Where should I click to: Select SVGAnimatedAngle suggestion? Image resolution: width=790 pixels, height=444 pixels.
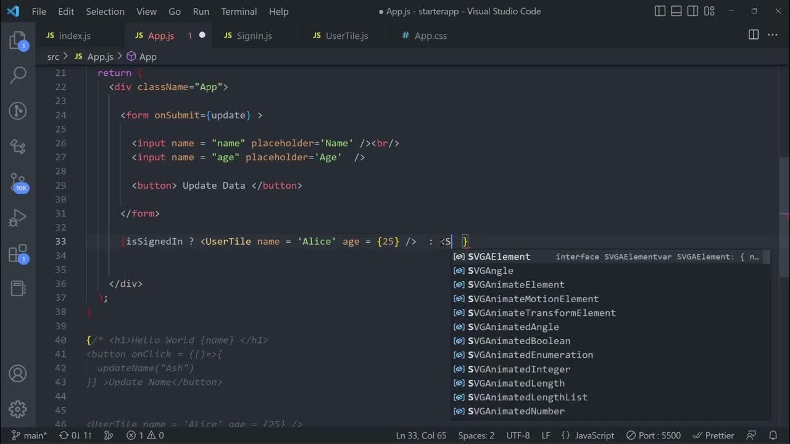point(610,327)
